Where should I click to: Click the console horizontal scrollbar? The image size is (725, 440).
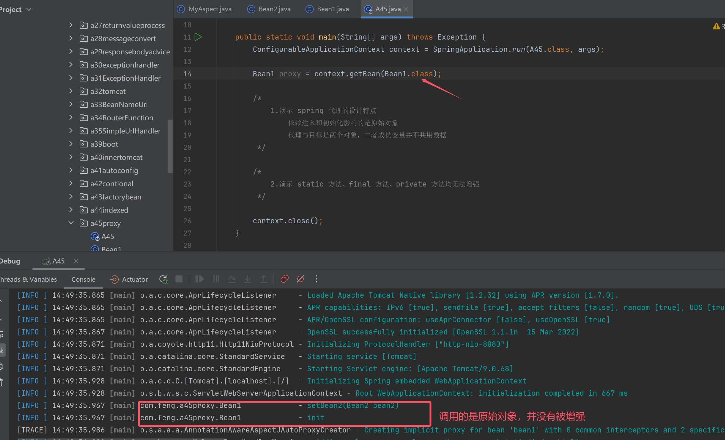click(x=121, y=439)
